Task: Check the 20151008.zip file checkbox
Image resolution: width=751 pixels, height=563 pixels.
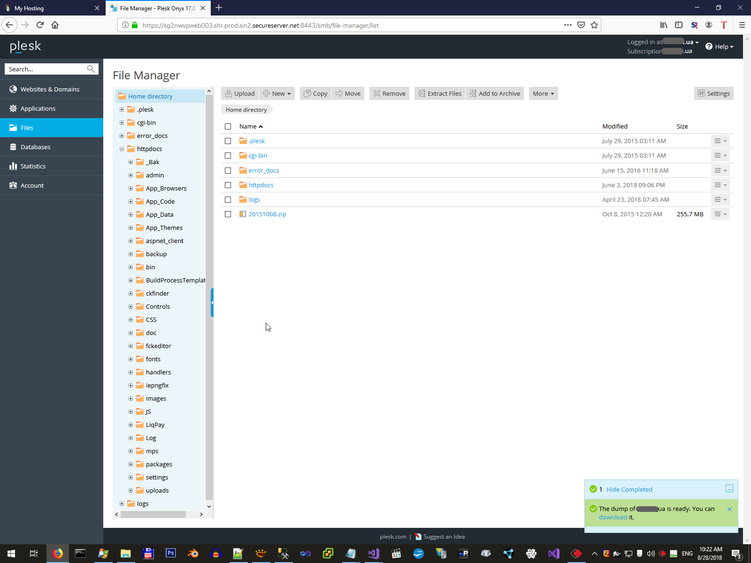Action: click(x=228, y=214)
